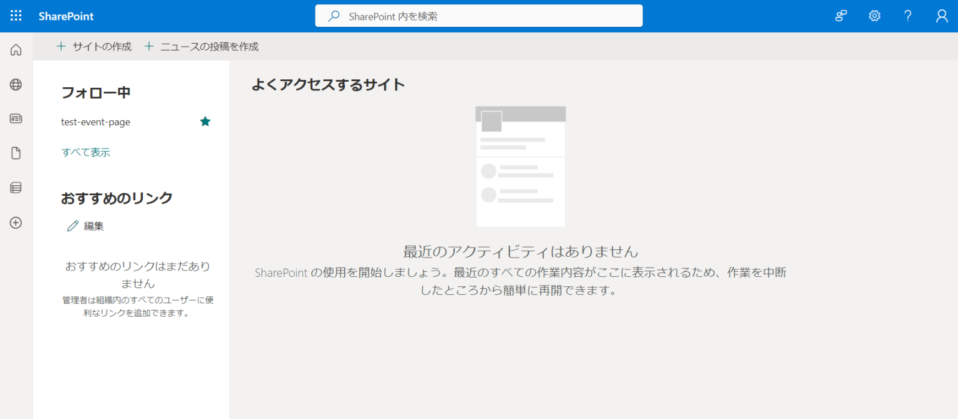958x419 pixels.
Task: Click the Create plus icon in sidebar
Action: point(15,223)
